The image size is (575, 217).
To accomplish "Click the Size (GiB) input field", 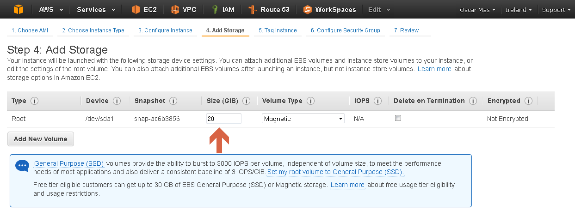I will point(224,119).
